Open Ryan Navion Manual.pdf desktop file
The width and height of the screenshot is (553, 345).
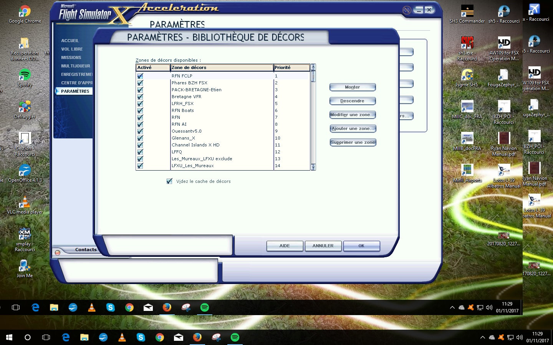[504, 139]
